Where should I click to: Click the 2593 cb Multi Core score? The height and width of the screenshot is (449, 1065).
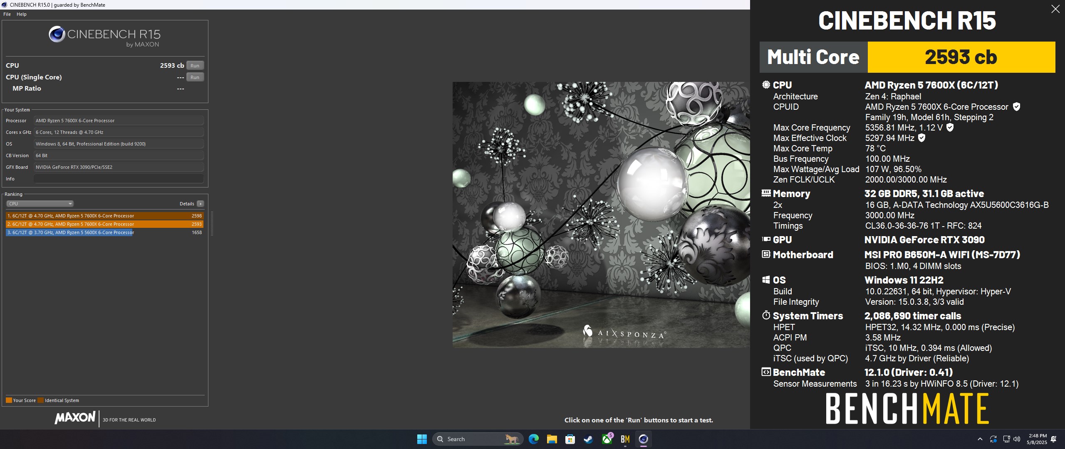tap(961, 57)
